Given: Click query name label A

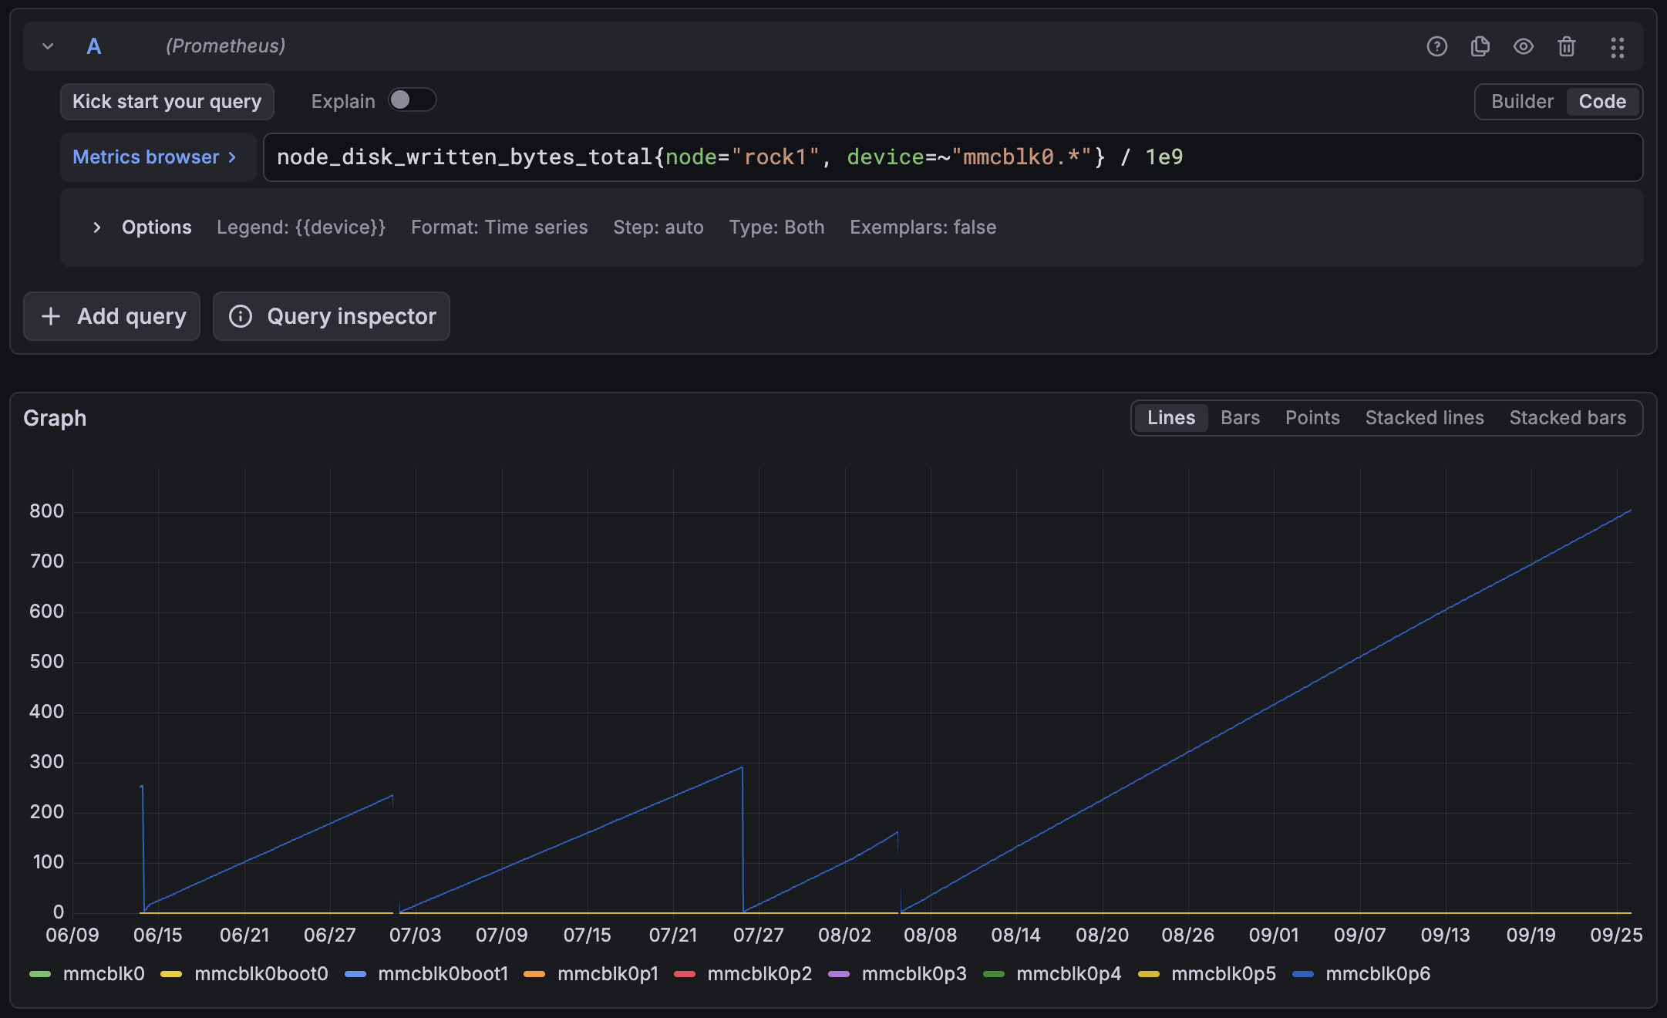Looking at the screenshot, I should tap(94, 46).
